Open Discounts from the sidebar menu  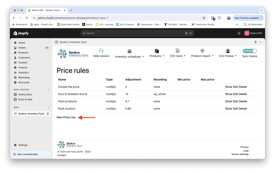click(x=23, y=83)
